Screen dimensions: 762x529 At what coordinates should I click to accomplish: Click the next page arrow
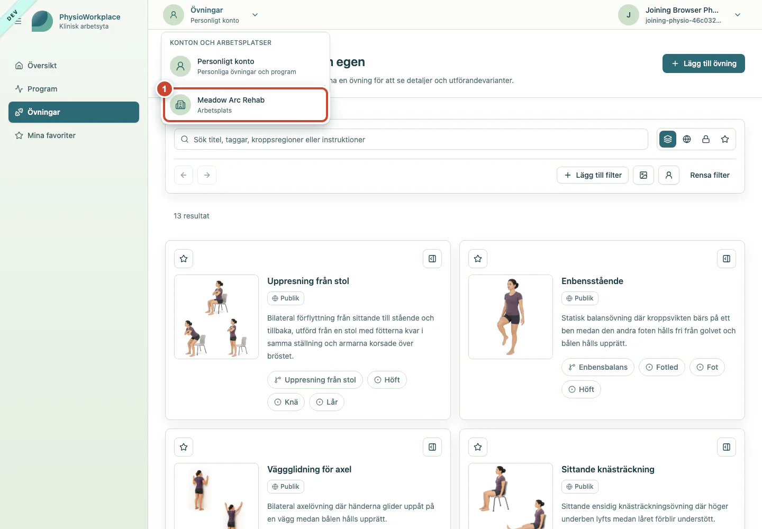[207, 175]
